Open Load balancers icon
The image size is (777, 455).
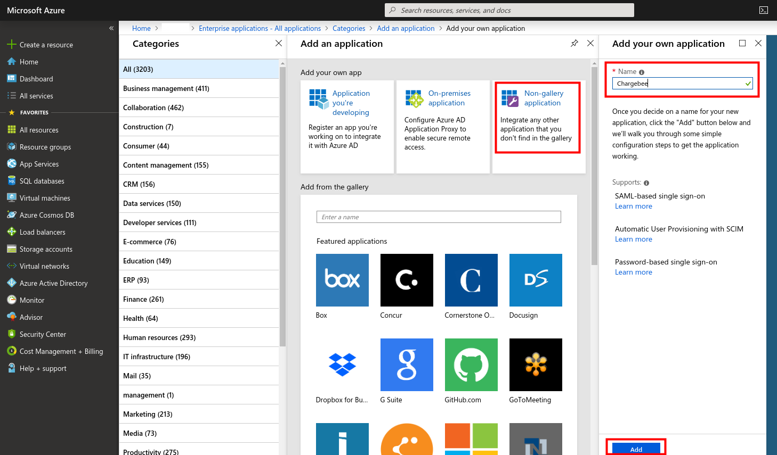click(x=12, y=232)
